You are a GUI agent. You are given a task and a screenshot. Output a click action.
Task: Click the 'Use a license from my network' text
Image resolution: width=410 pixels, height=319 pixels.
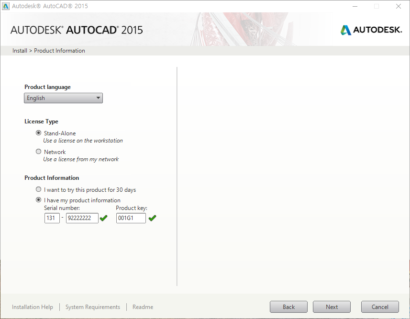(x=81, y=159)
